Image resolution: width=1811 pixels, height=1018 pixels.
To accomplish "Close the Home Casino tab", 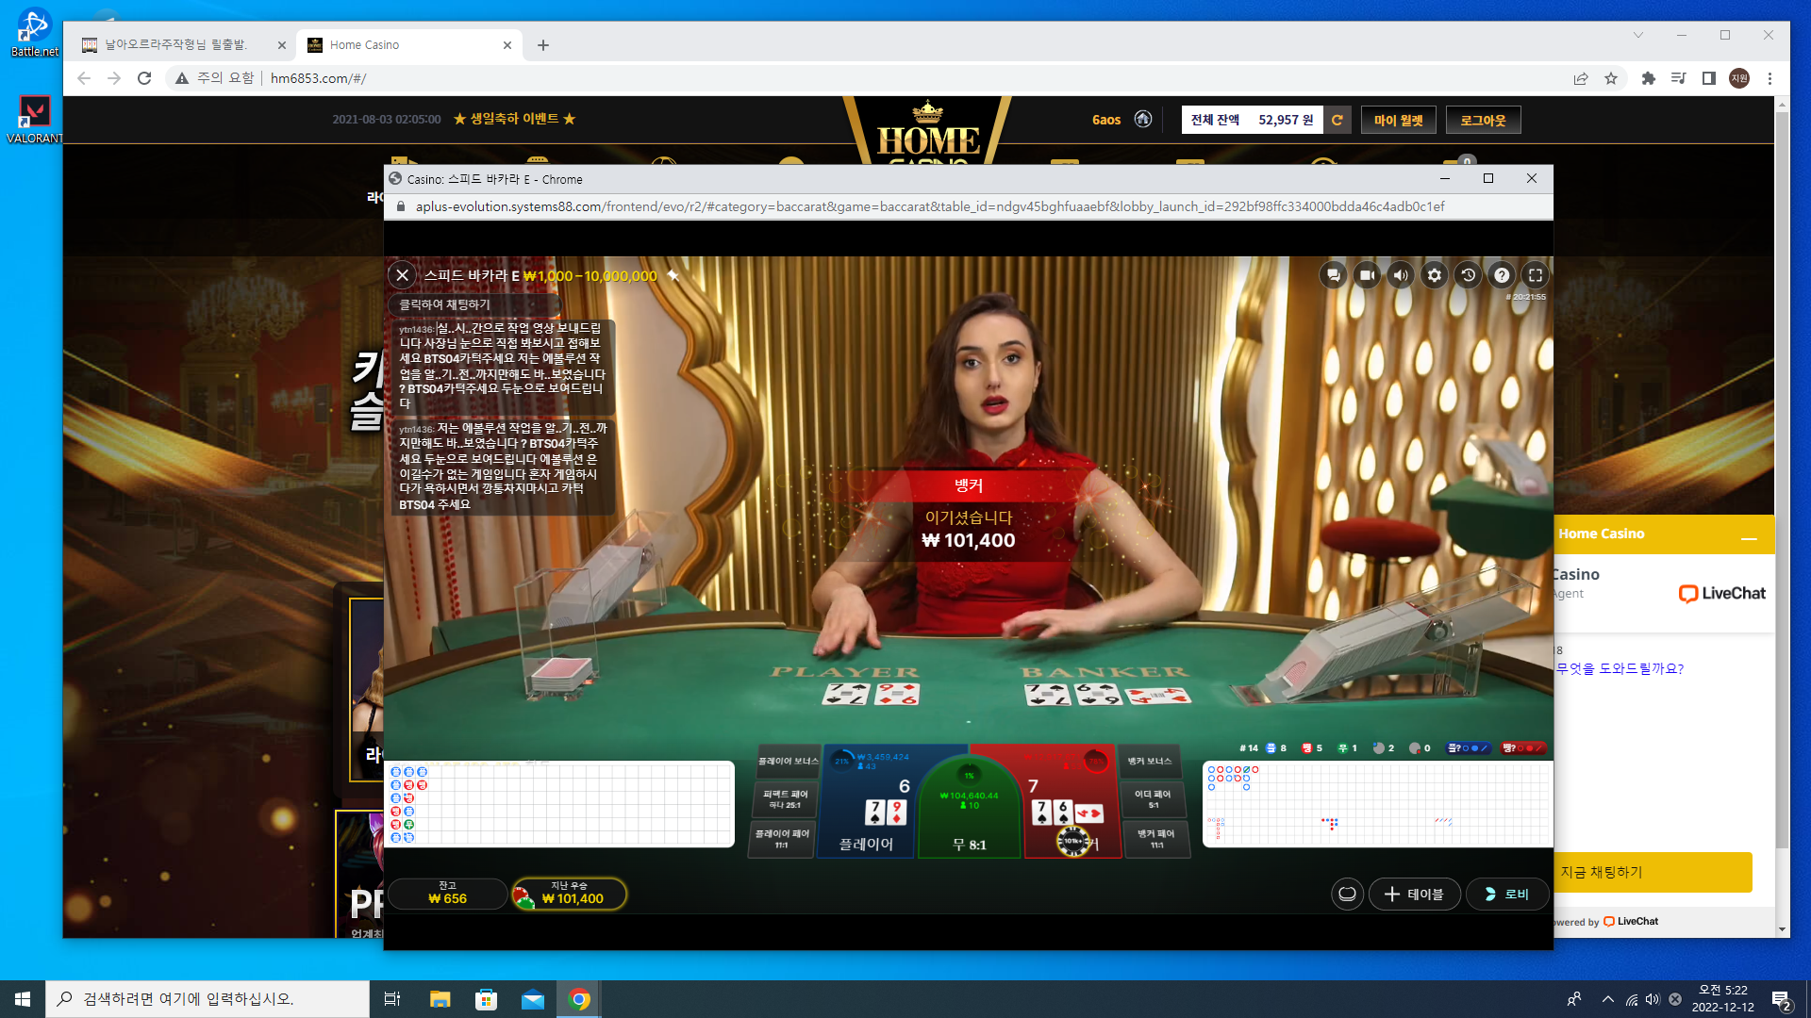I will pyautogui.click(x=507, y=45).
